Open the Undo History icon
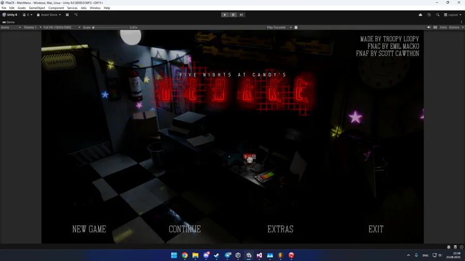The image size is (465, 261). click(429, 15)
